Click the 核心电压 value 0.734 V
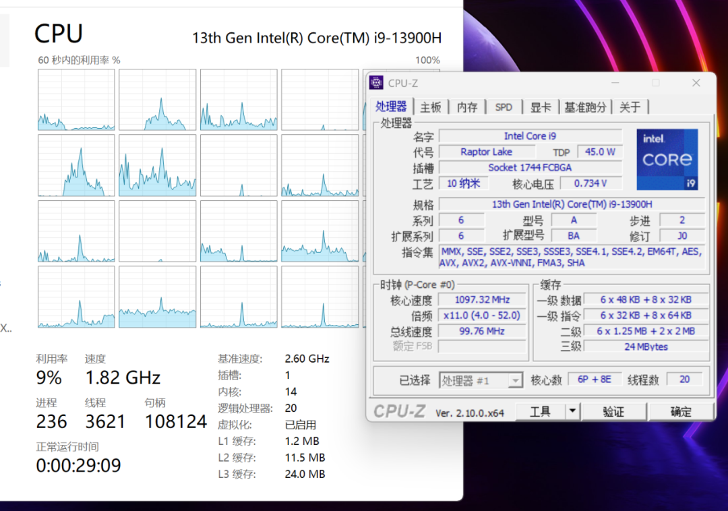This screenshot has width=728, height=511. (x=590, y=183)
